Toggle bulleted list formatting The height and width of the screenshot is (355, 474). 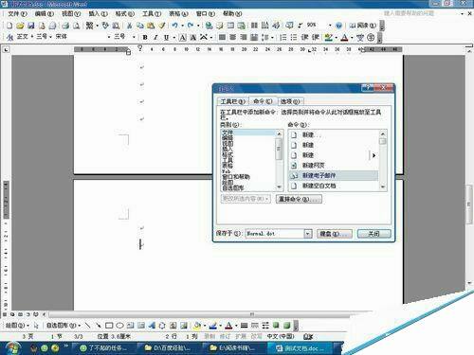294,37
